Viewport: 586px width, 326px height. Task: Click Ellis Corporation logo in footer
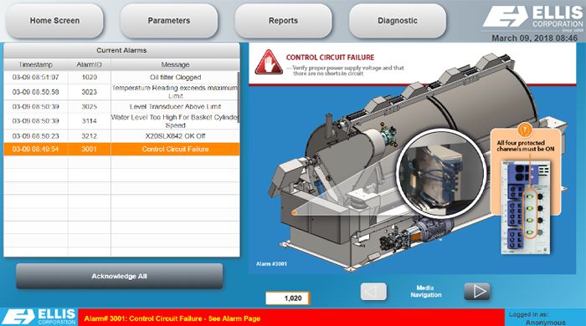[39, 317]
